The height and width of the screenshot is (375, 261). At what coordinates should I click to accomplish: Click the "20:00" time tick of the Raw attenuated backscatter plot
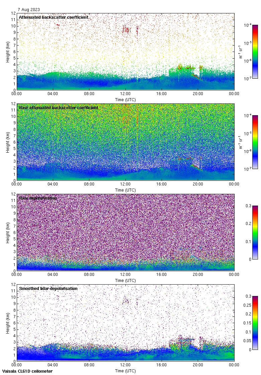[198, 184]
